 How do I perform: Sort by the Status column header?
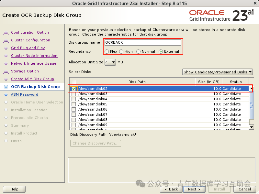pos(236,82)
